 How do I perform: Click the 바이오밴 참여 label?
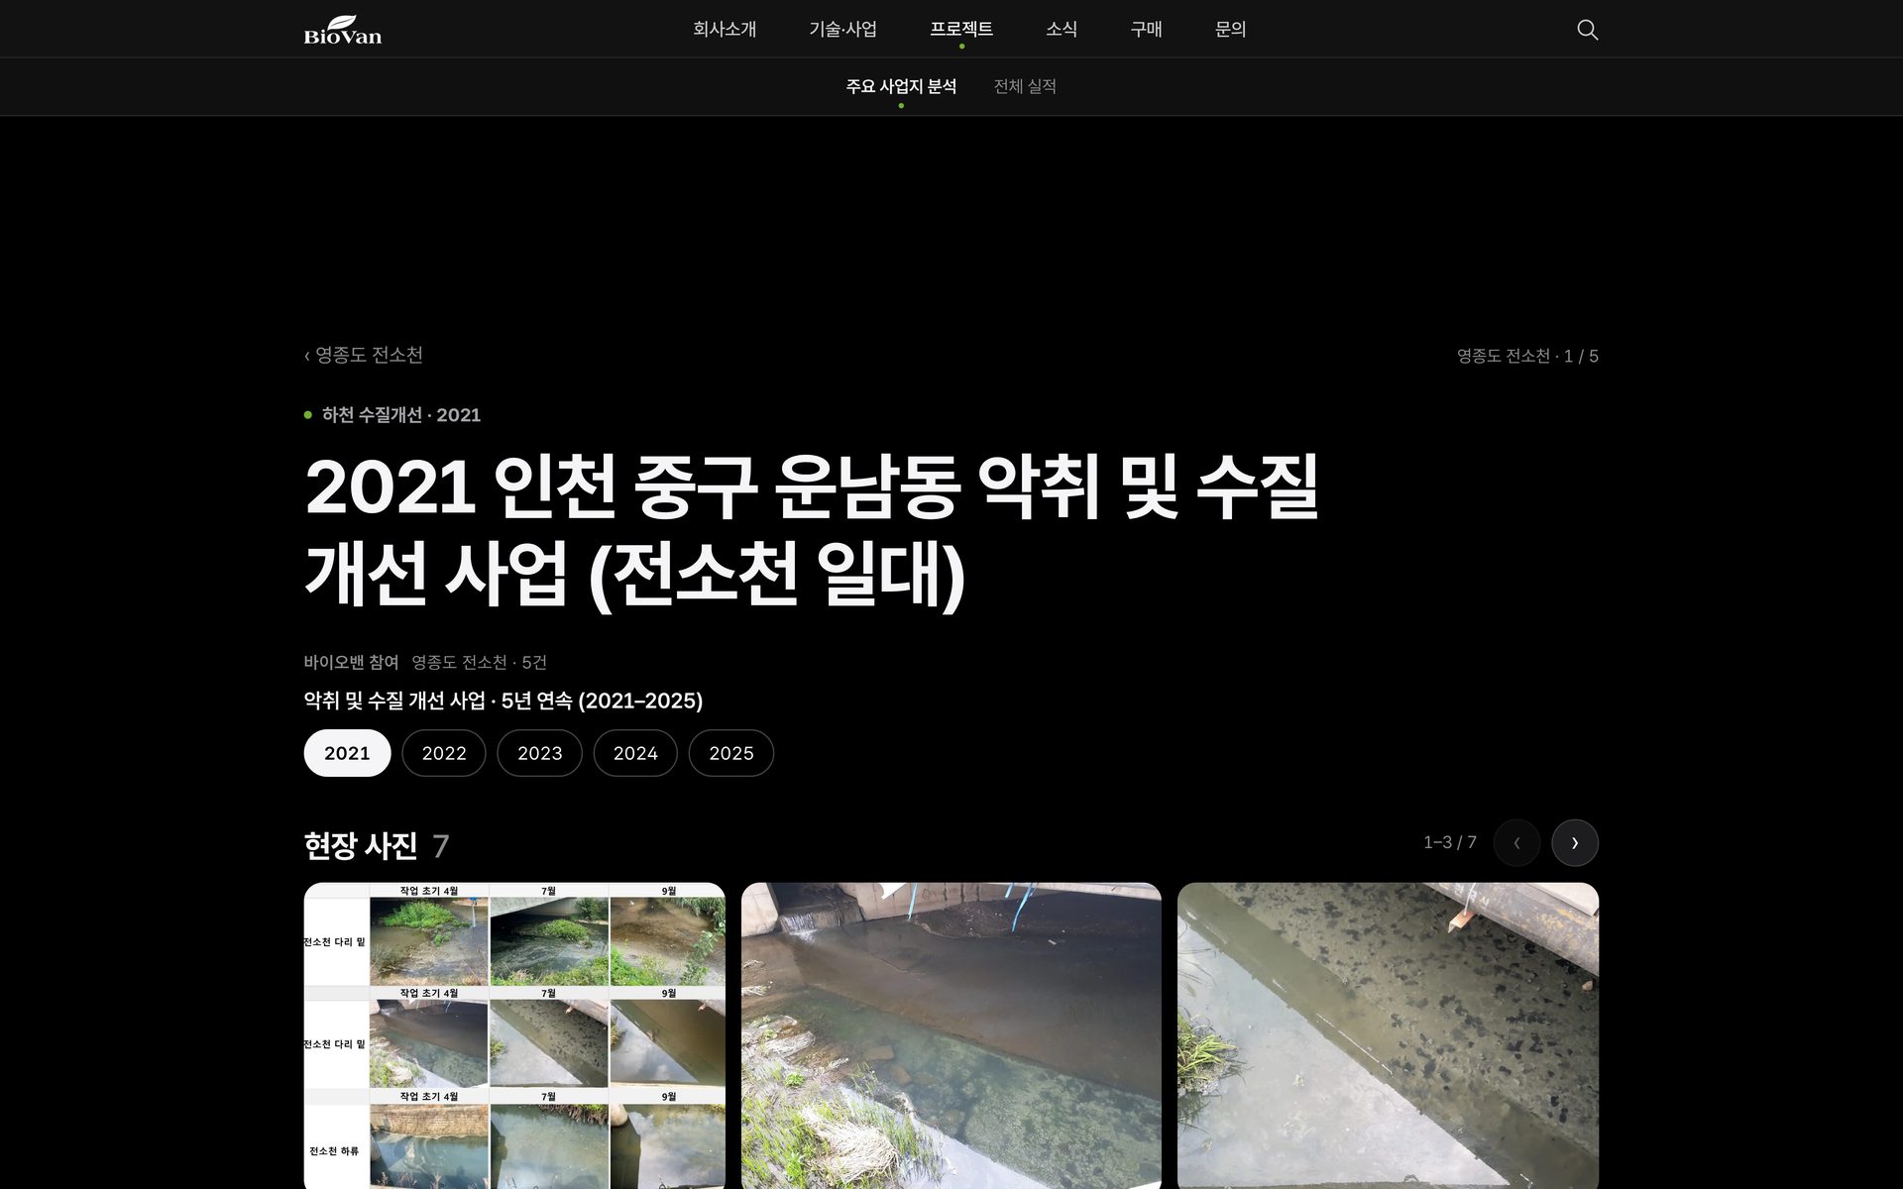point(351,662)
